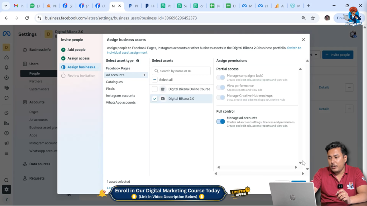Click the chat bubble icon in left rail

(x=6, y=98)
